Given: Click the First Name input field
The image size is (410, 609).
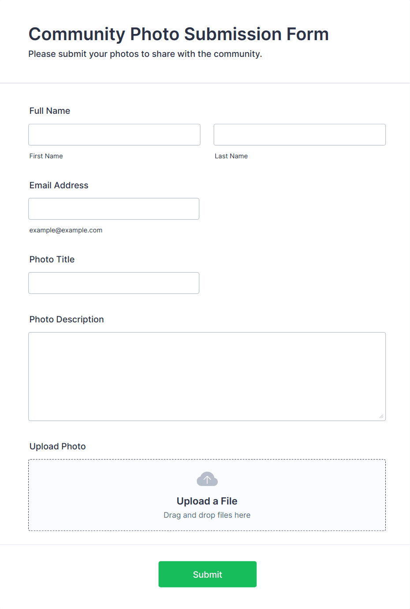Looking at the screenshot, I should [114, 135].
